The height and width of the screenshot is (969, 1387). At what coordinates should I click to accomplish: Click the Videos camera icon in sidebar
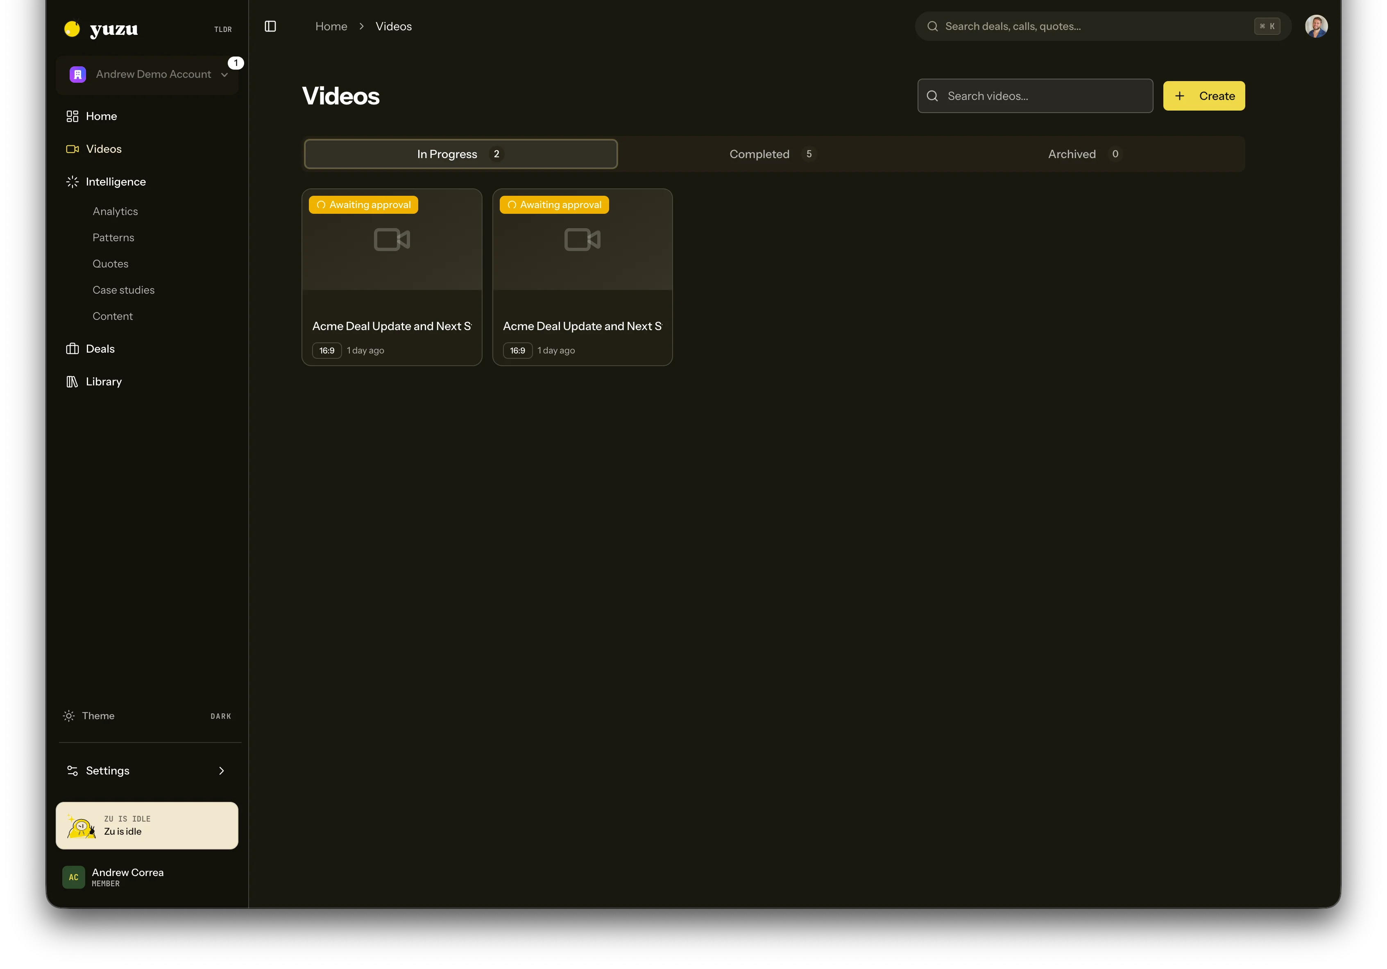pos(73,149)
